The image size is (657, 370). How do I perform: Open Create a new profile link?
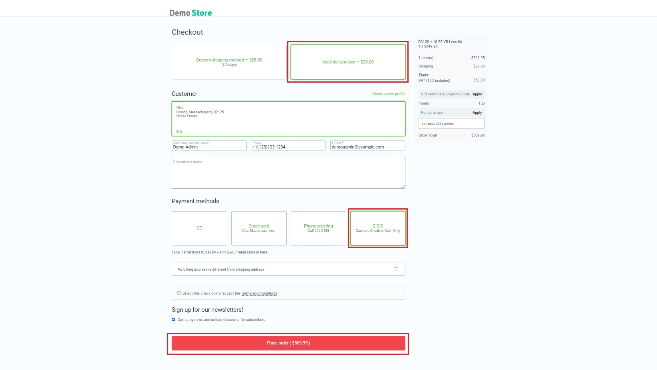pyautogui.click(x=389, y=94)
